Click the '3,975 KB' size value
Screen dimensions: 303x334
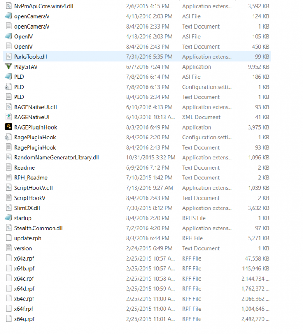(258, 127)
